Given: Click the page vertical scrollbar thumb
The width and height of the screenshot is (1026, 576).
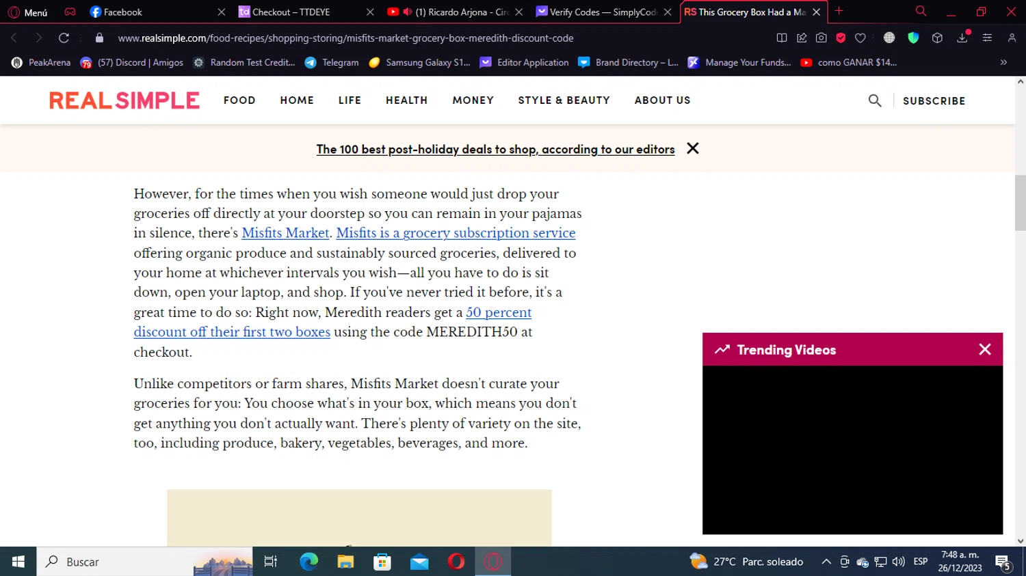Looking at the screenshot, I should coord(1021,203).
